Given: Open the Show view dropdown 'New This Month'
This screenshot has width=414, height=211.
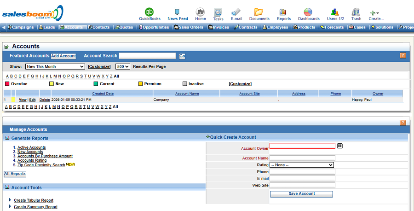Looking at the screenshot, I should [x=55, y=66].
